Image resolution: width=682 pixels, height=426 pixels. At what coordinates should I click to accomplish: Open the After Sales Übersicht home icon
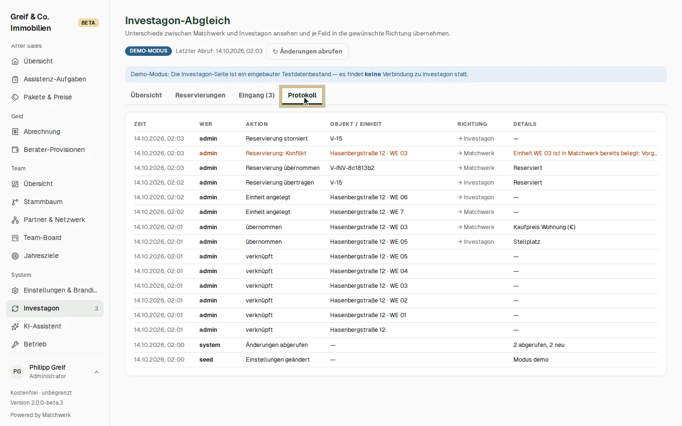click(x=15, y=62)
